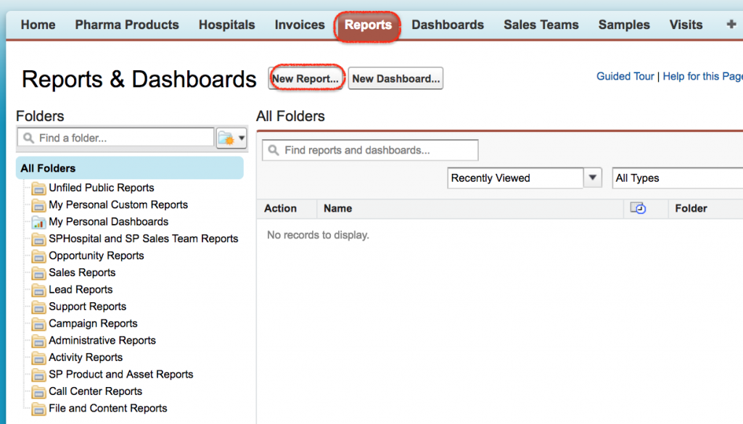Click the dashboard icon beside My Personal Dashboards
This screenshot has width=743, height=424.
38,222
